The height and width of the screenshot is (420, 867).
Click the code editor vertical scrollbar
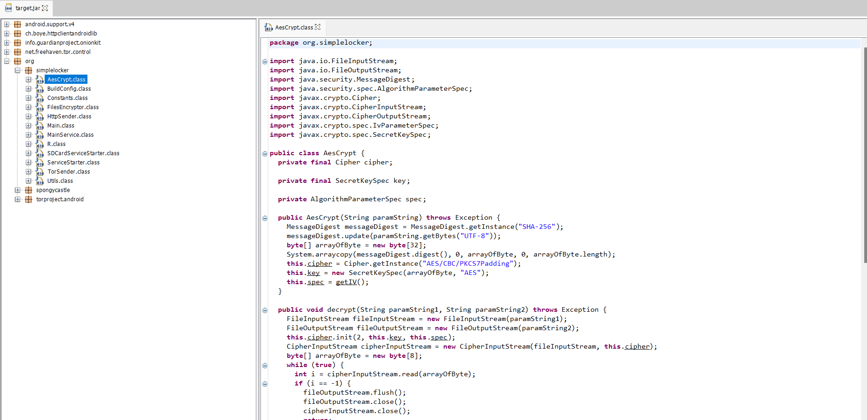865,155
